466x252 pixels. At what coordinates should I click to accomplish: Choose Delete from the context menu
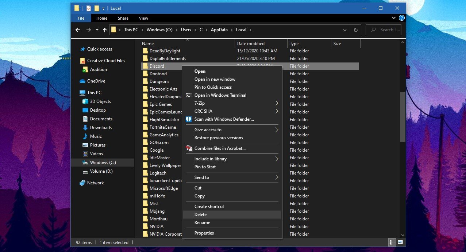(x=201, y=215)
